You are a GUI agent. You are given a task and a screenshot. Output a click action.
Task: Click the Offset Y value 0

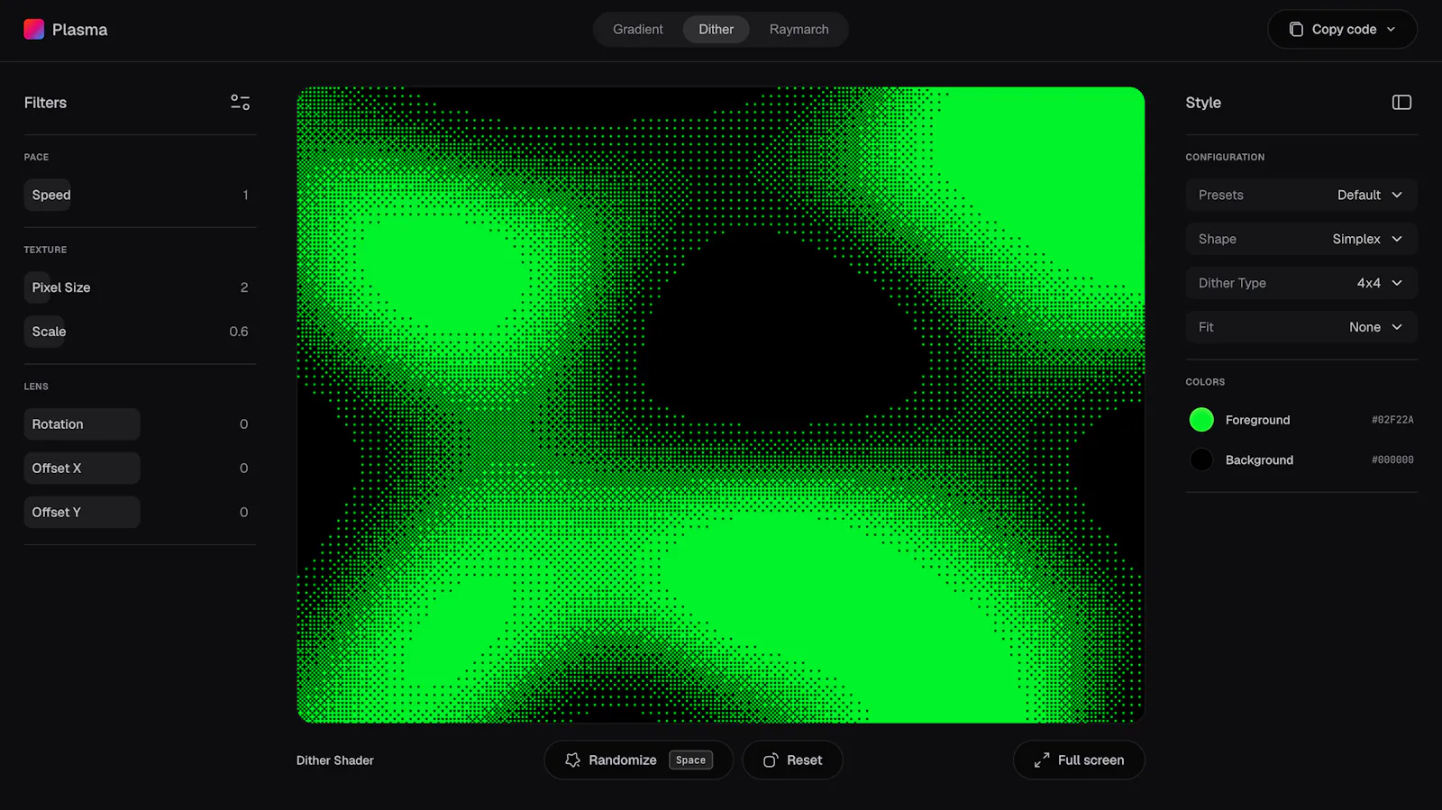243,513
